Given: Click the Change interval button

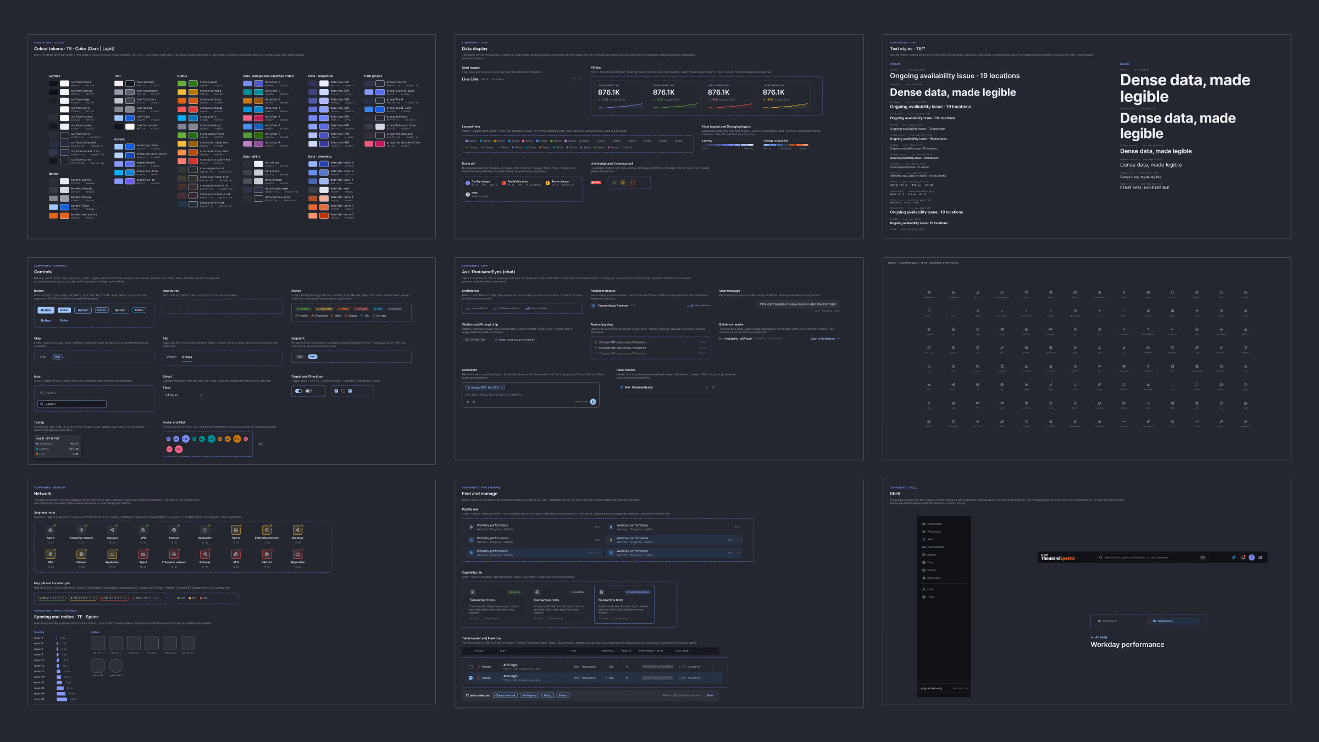Looking at the screenshot, I should pos(505,695).
